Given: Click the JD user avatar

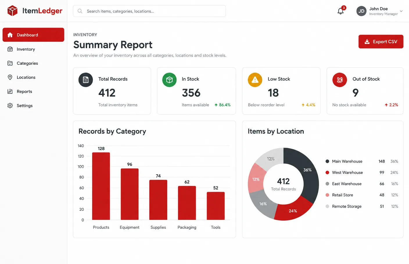Looking at the screenshot, I should point(361,11).
